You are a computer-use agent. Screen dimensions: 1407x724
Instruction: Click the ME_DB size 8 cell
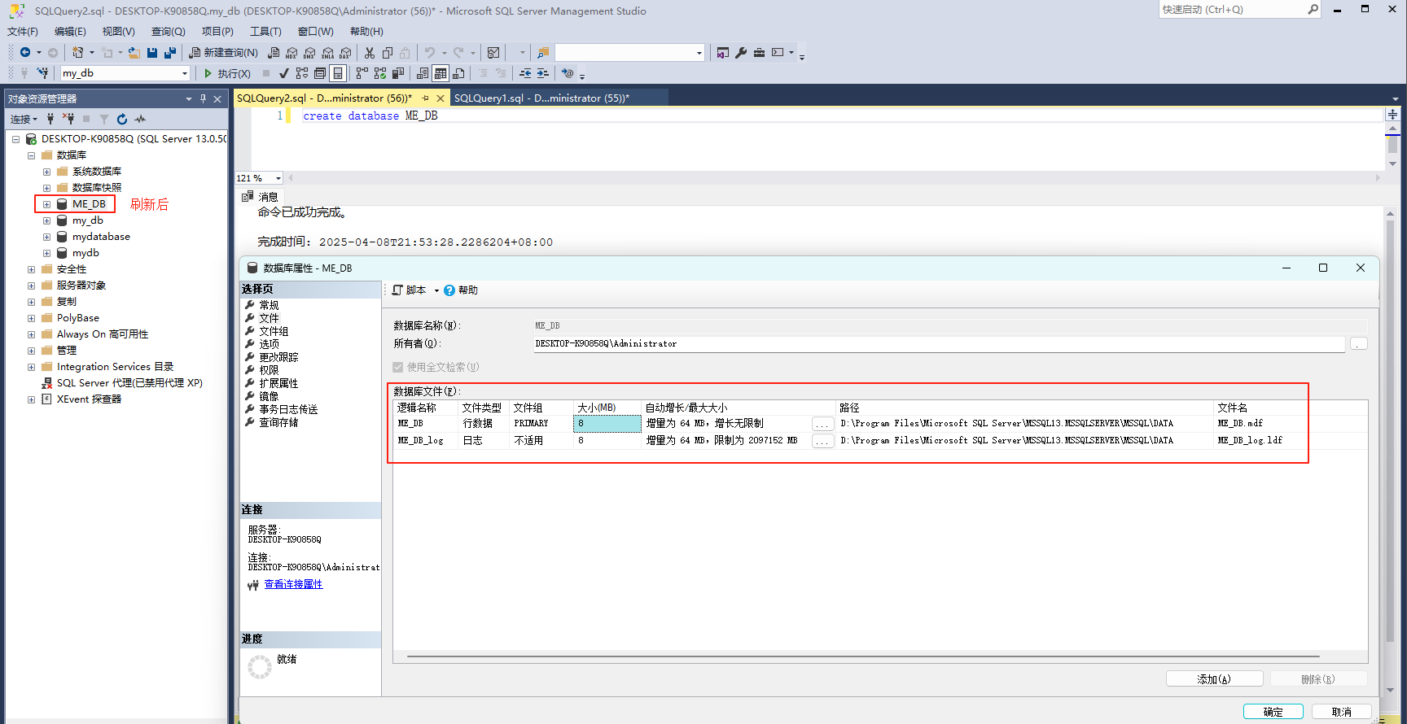pyautogui.click(x=607, y=424)
